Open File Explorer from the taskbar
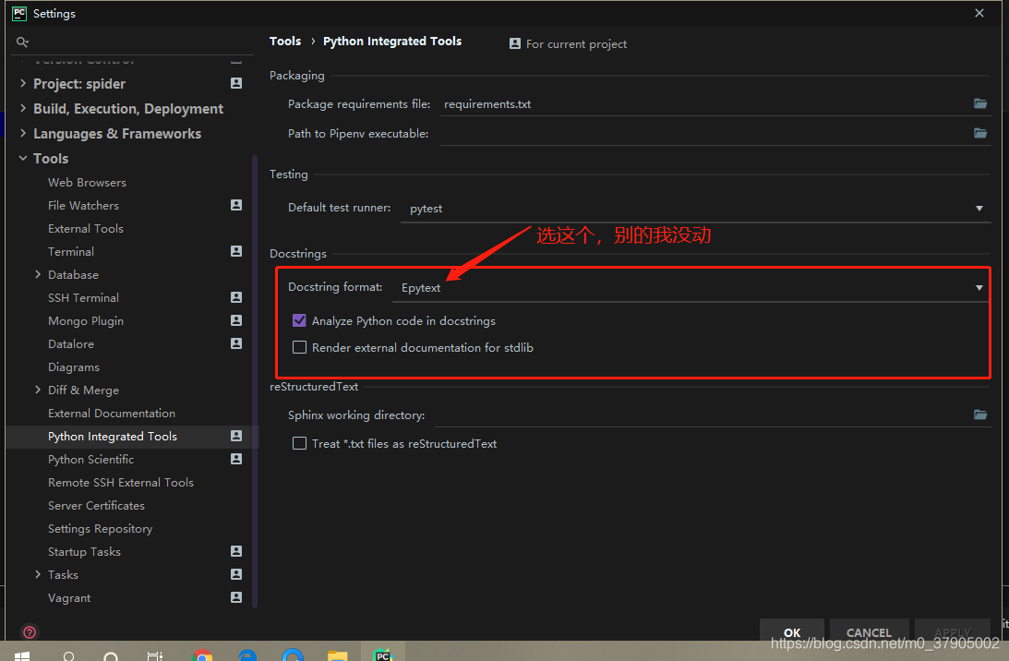The width and height of the screenshot is (1009, 661). tap(337, 655)
